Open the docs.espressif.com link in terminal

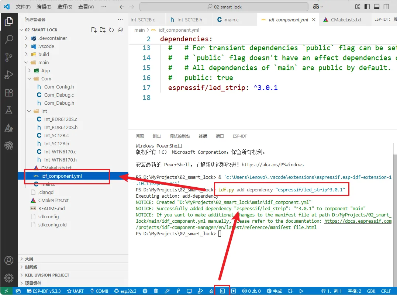tap(358, 221)
